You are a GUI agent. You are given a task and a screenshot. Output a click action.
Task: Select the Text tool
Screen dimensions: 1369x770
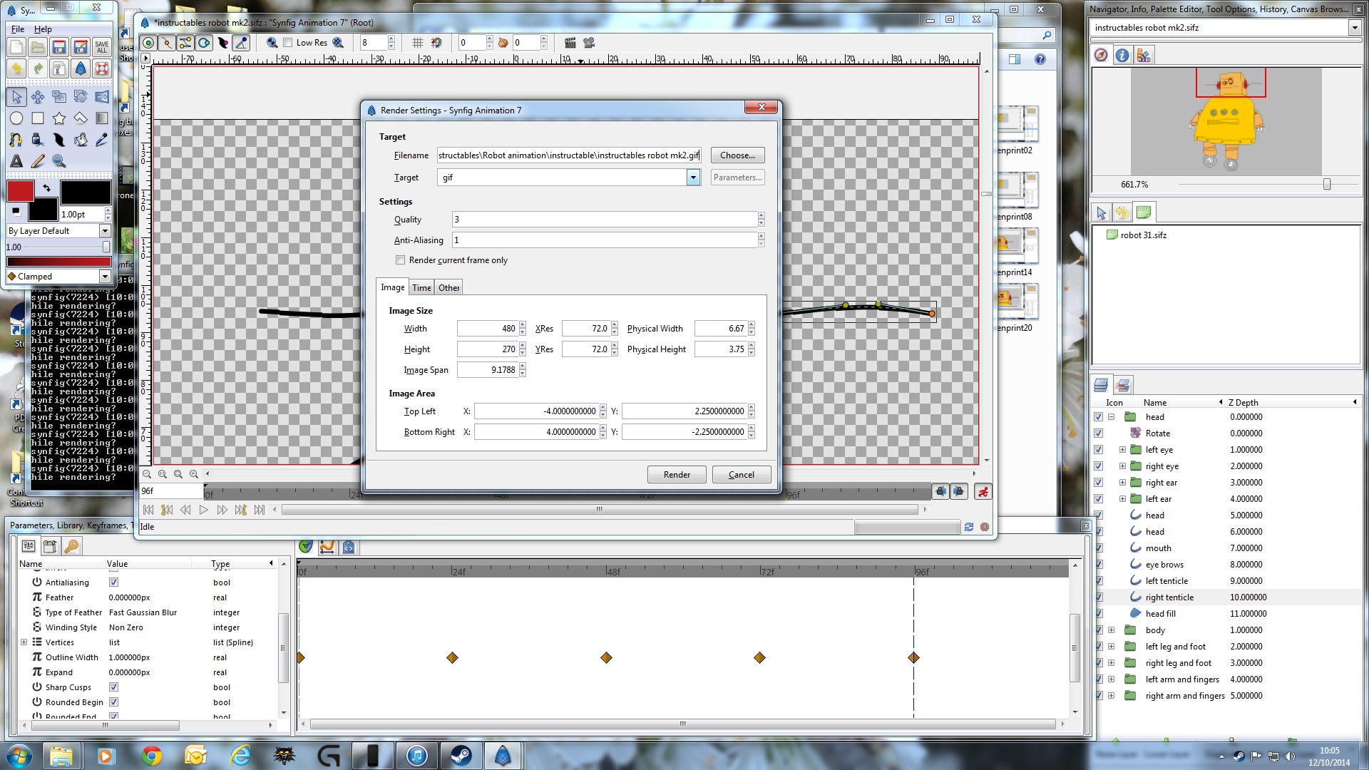pos(16,161)
